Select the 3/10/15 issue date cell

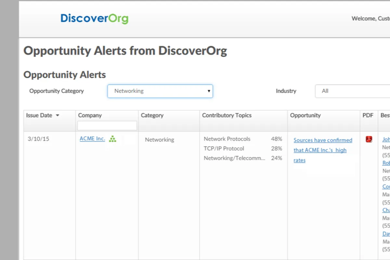38,139
